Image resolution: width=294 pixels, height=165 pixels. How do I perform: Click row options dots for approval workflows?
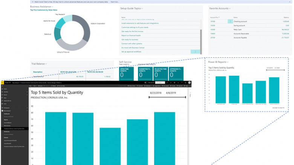[195, 52]
